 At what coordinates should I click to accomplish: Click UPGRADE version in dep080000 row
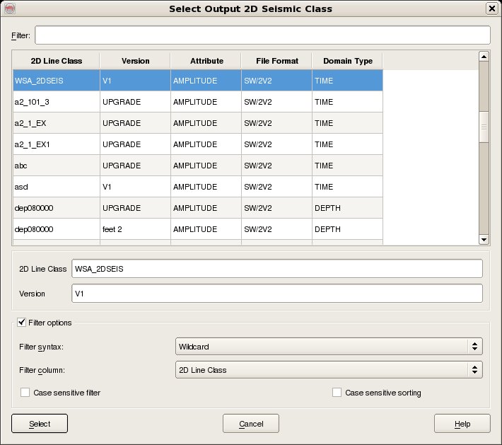135,208
